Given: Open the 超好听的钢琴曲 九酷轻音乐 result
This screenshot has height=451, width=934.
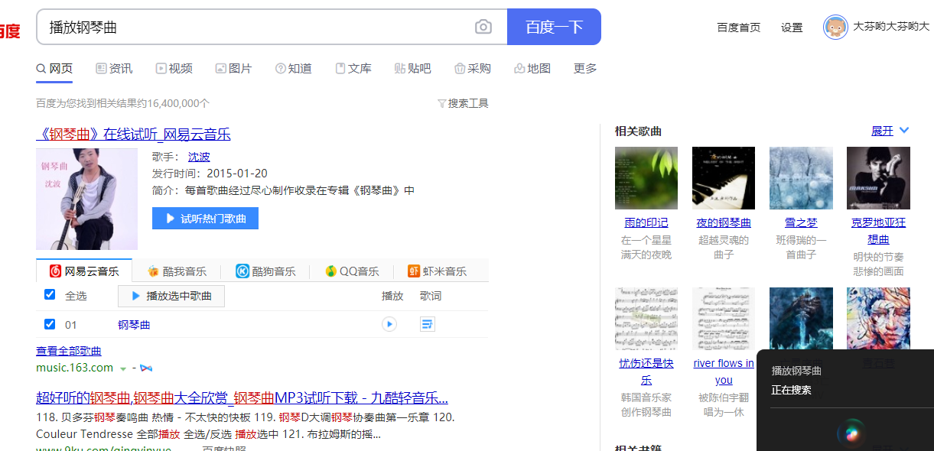Looking at the screenshot, I should (x=242, y=398).
